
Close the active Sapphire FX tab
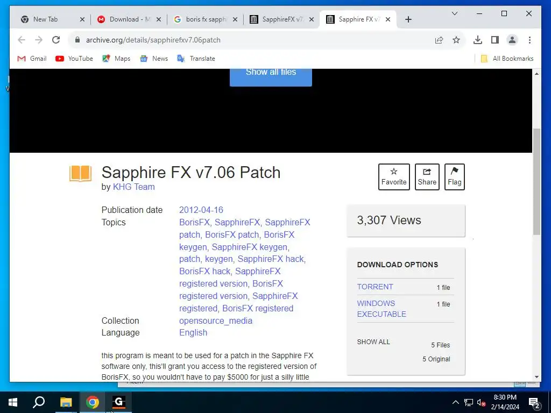tap(388, 19)
